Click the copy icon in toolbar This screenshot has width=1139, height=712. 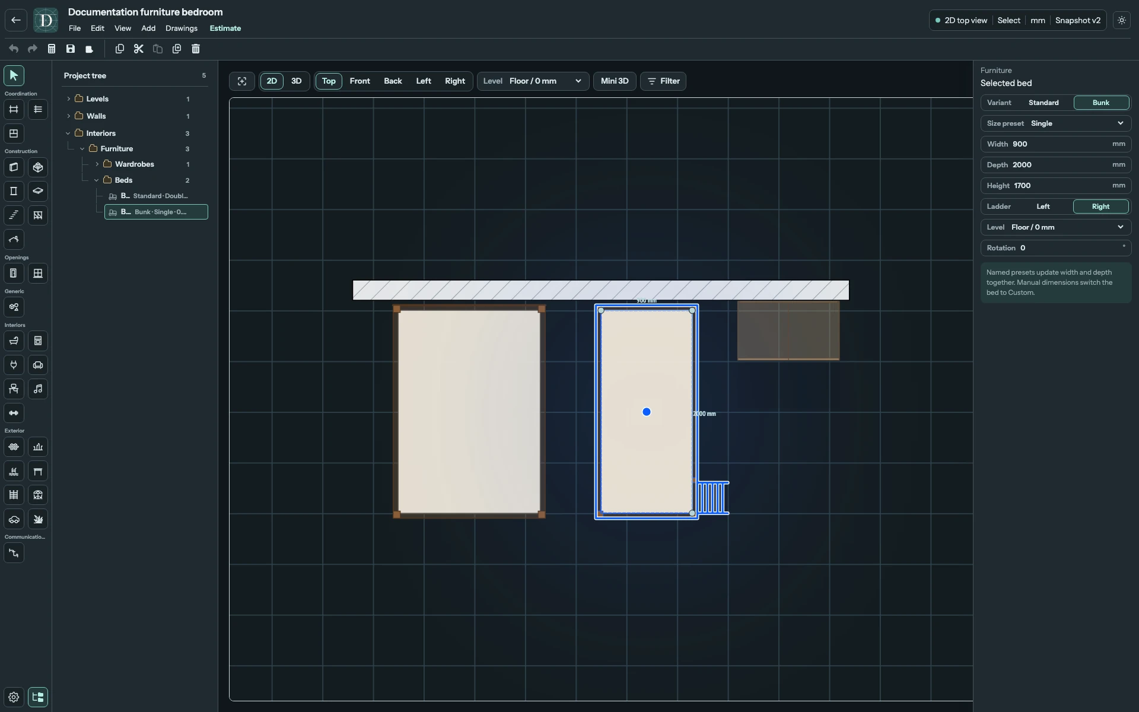click(120, 49)
